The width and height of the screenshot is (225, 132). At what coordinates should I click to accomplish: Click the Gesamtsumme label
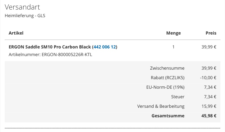(x=168, y=116)
